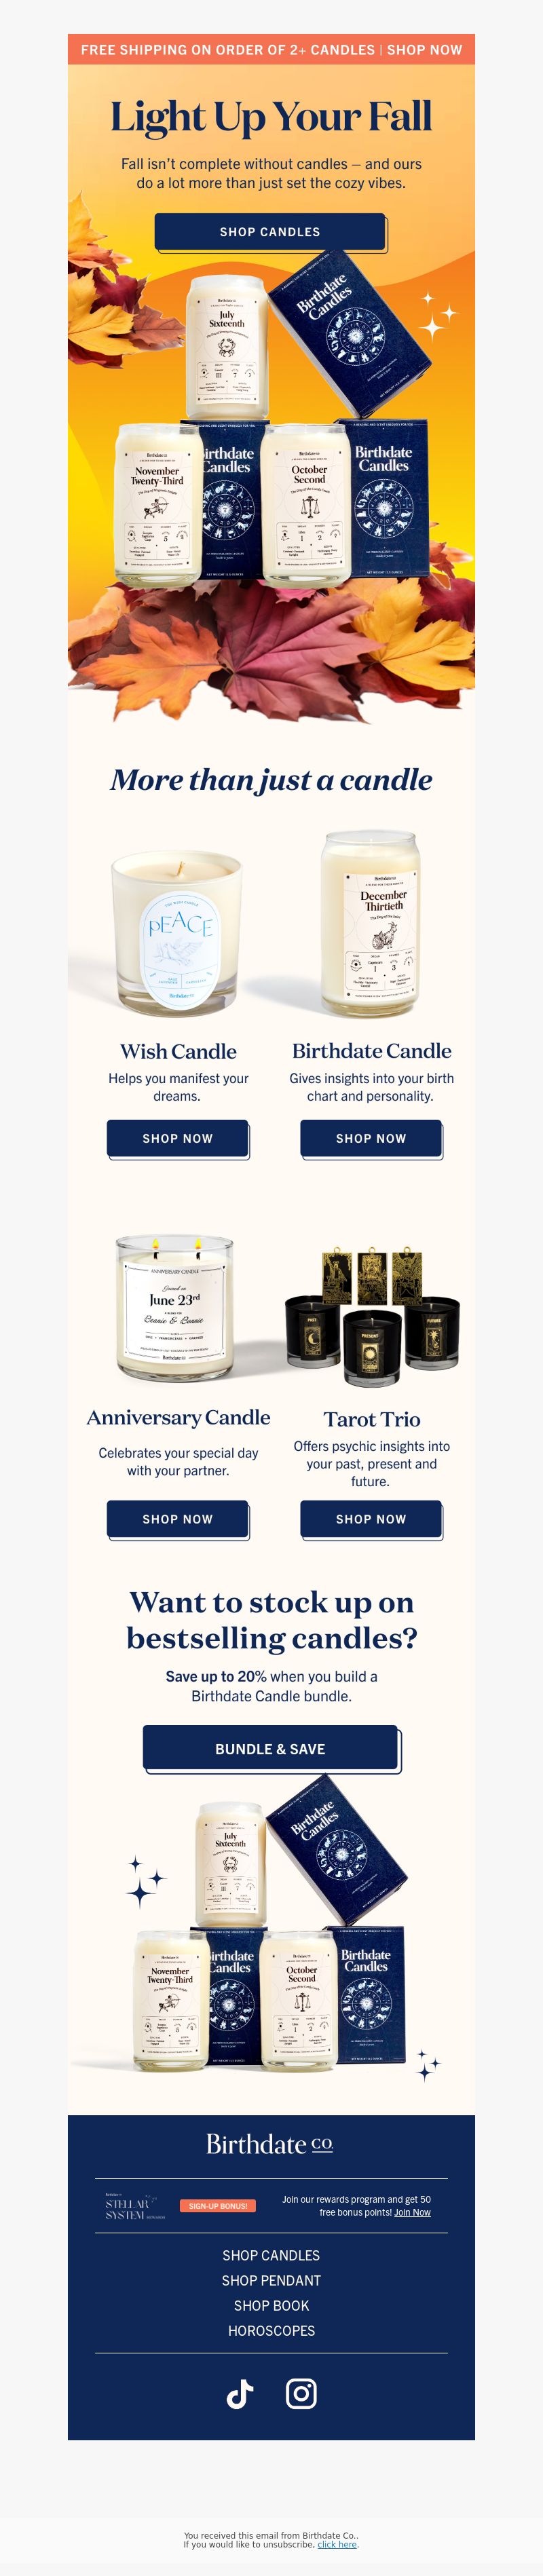Open Horoscopes footer menu link
Viewport: 543px width, 2576px height.
click(x=271, y=2330)
